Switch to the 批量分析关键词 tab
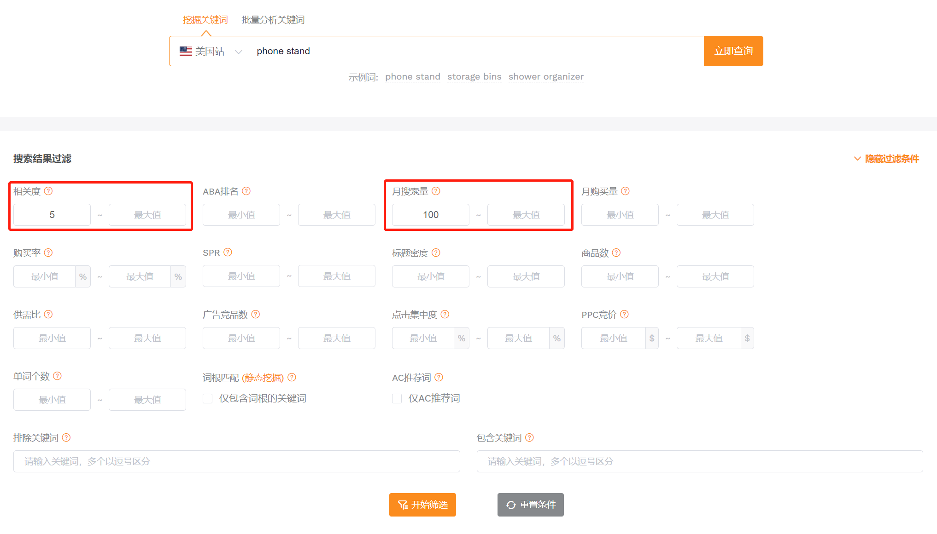937x534 pixels. coord(273,20)
